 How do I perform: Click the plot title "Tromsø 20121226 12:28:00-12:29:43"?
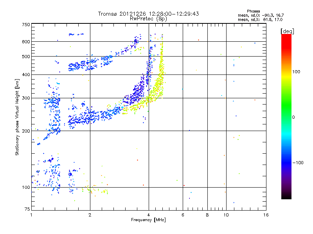pyautogui.click(x=148, y=14)
